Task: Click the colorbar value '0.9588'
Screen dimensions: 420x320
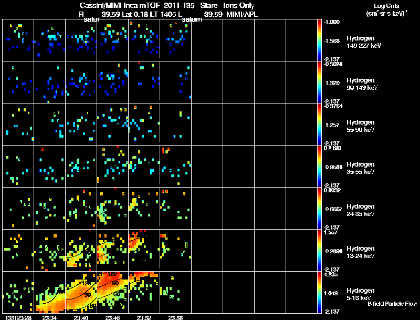Action: click(x=334, y=167)
